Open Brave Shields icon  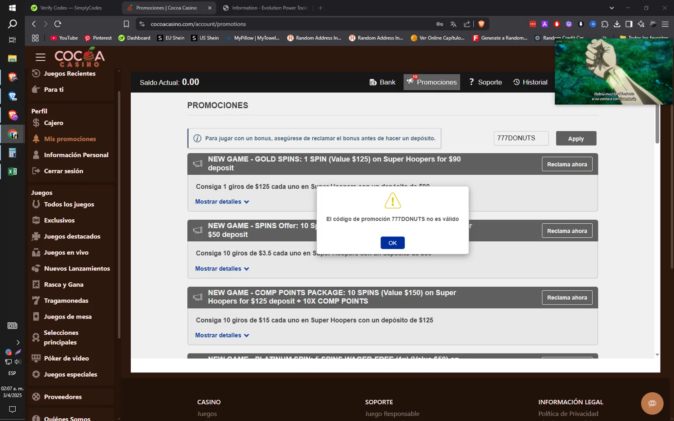tap(481, 24)
